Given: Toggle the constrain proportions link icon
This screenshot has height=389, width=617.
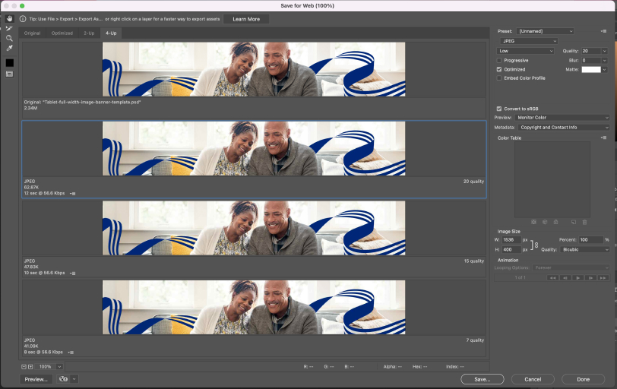Looking at the screenshot, I should point(534,245).
